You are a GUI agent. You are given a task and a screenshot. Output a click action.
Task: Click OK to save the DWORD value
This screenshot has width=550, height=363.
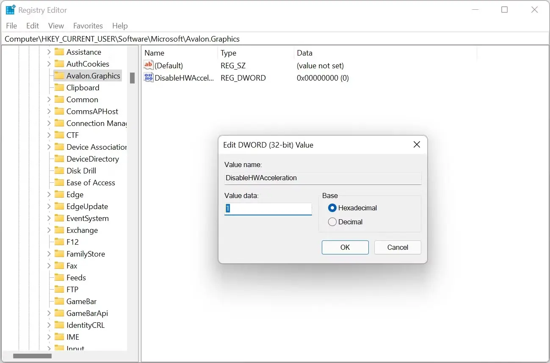[x=345, y=247]
